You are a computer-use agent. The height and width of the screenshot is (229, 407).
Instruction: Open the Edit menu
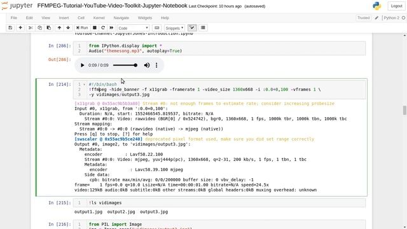click(29, 18)
